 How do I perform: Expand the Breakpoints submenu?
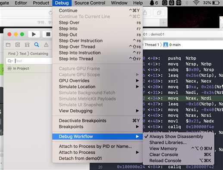pos(97,127)
